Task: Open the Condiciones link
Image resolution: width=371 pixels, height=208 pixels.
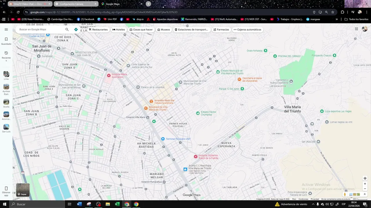Action: point(303,199)
